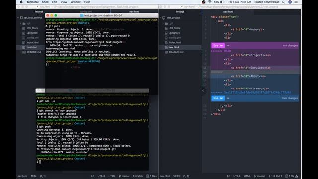Click nav.html tab in right Atom window
318x179 pixels.
(x=228, y=12)
